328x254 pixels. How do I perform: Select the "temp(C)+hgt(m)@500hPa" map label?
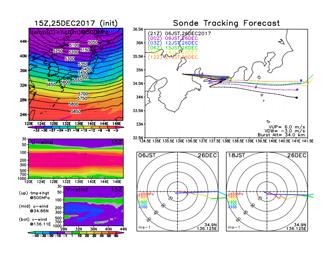pos(69,32)
